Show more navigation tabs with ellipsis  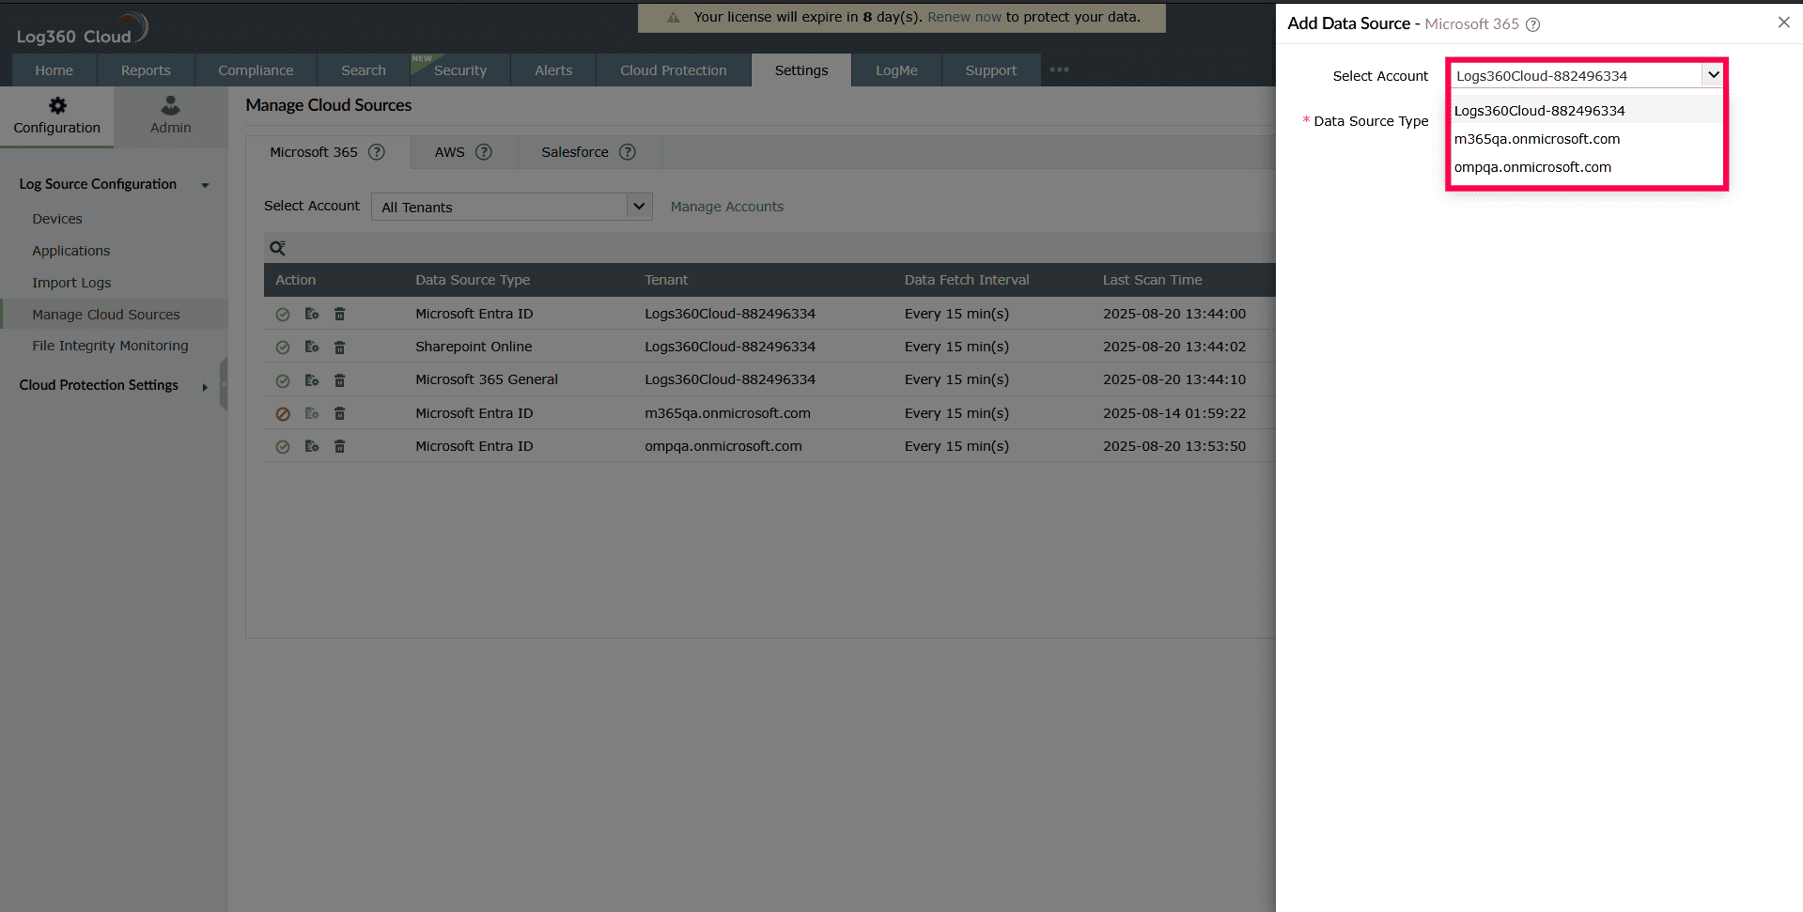(x=1060, y=70)
